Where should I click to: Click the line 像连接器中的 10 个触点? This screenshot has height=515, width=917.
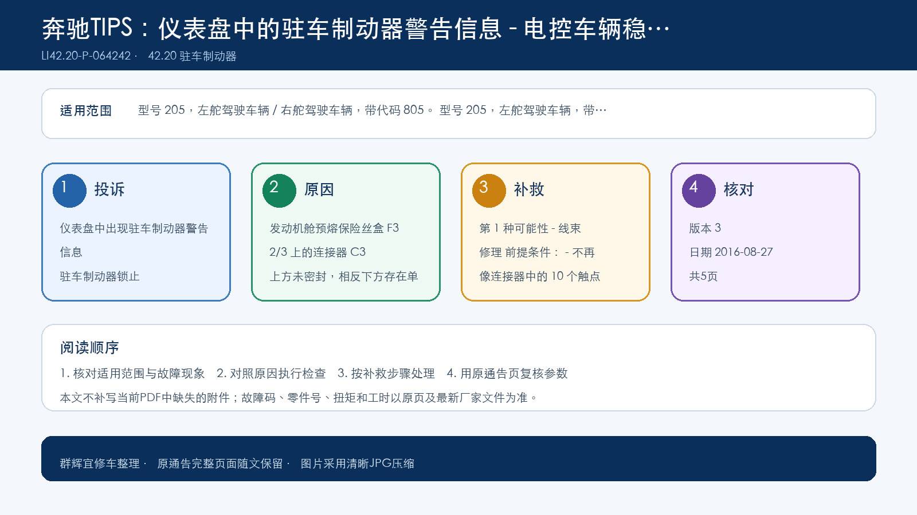click(x=540, y=276)
